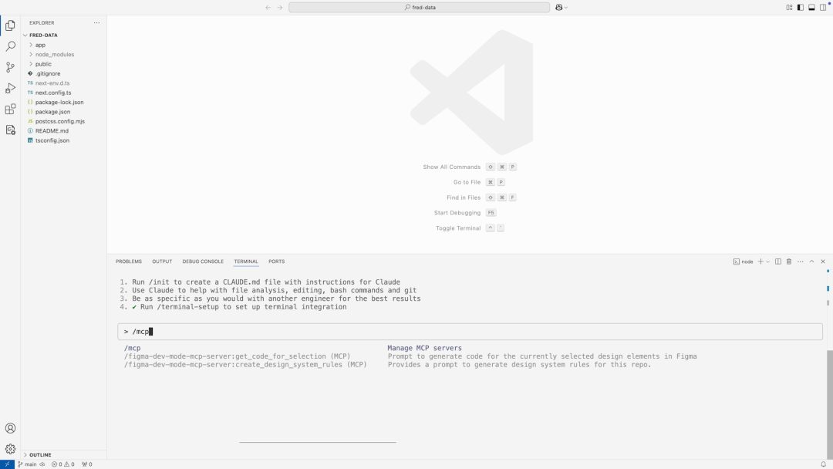Open the Manage gear settings icon

[x=10, y=449]
